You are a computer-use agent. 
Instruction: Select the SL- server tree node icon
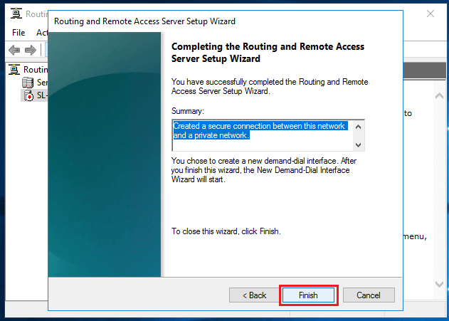(28, 95)
